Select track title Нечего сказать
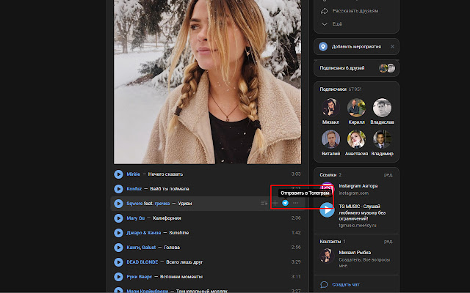The image size is (470, 293). pos(165,174)
